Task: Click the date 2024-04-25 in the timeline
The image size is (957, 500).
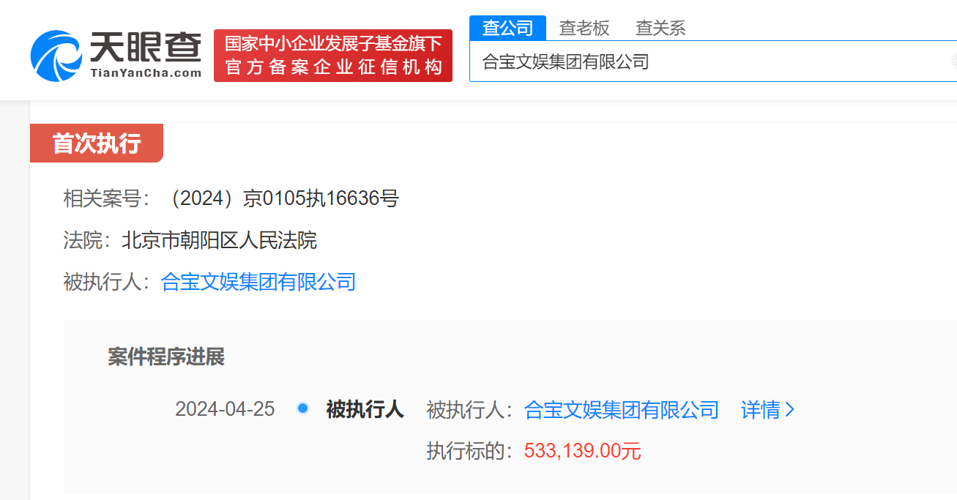Action: (225, 409)
